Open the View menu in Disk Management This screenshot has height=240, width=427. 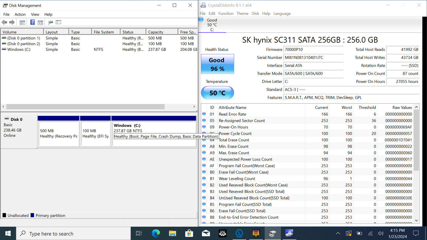35,14
